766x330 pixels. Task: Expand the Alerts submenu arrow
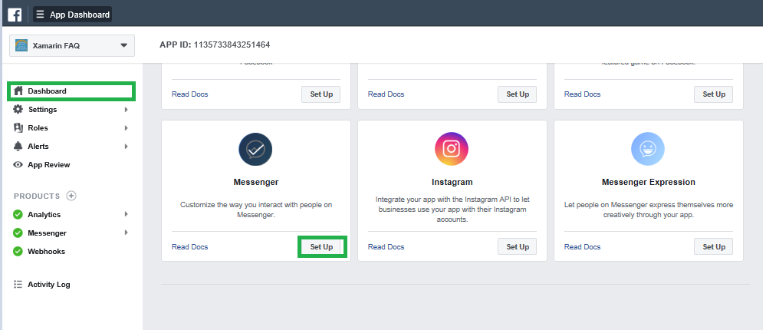click(x=126, y=146)
